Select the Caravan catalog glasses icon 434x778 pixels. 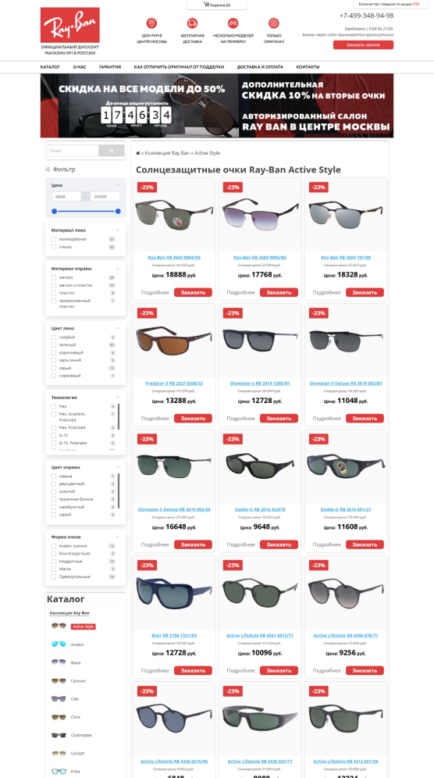59,681
